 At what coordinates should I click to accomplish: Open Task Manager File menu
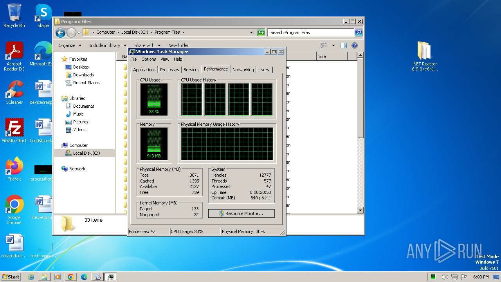(x=133, y=59)
